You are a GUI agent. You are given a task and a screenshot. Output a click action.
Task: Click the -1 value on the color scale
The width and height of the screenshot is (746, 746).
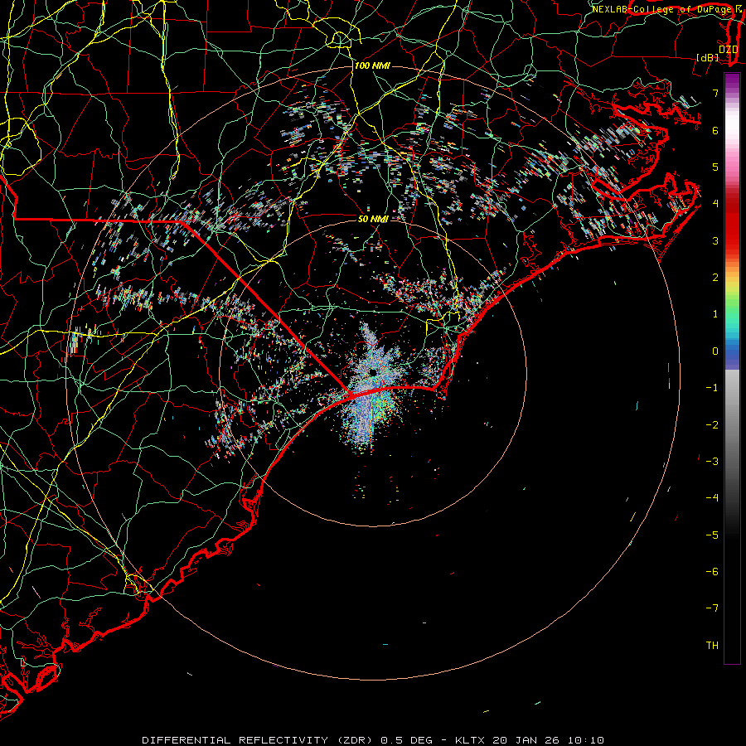point(712,388)
